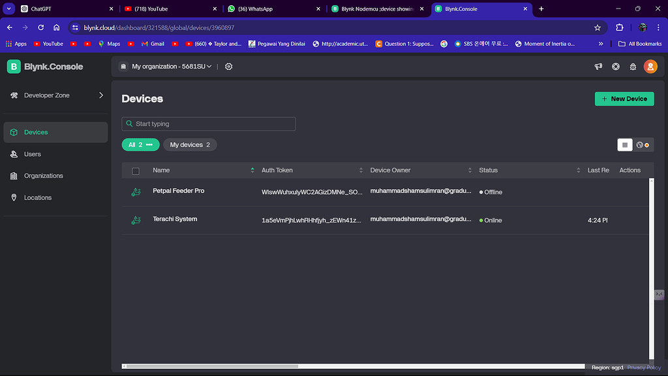Viewport: 668px width, 376px height.
Task: Click the device search input field
Action: point(208,123)
